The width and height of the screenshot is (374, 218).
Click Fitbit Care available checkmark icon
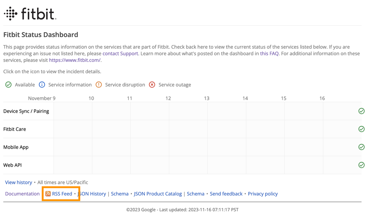point(361,129)
